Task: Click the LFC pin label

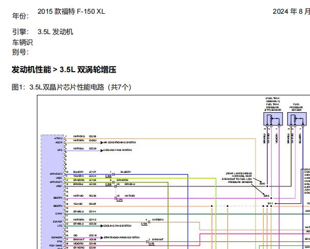Action: click(60, 226)
